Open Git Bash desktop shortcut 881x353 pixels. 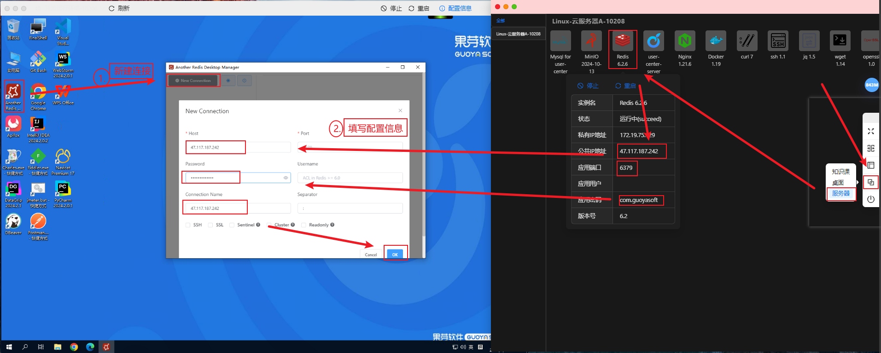(x=38, y=62)
